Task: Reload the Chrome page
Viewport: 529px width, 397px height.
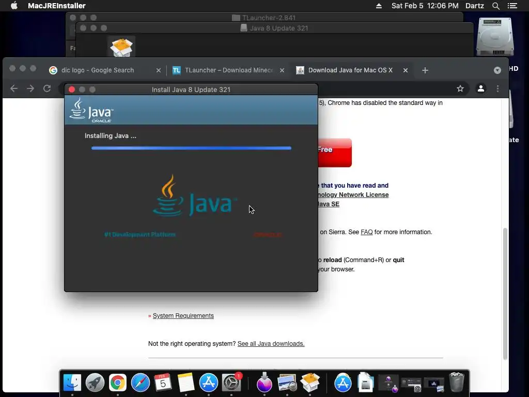Action: coord(47,88)
